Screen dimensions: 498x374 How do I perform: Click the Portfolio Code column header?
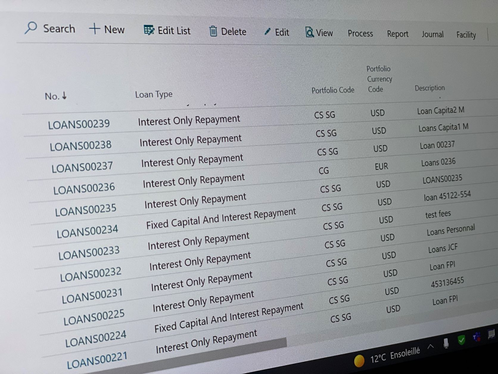(333, 90)
